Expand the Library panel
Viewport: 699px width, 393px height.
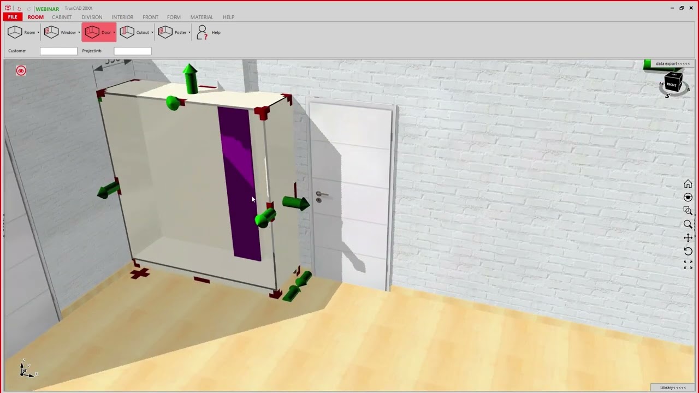click(x=672, y=388)
